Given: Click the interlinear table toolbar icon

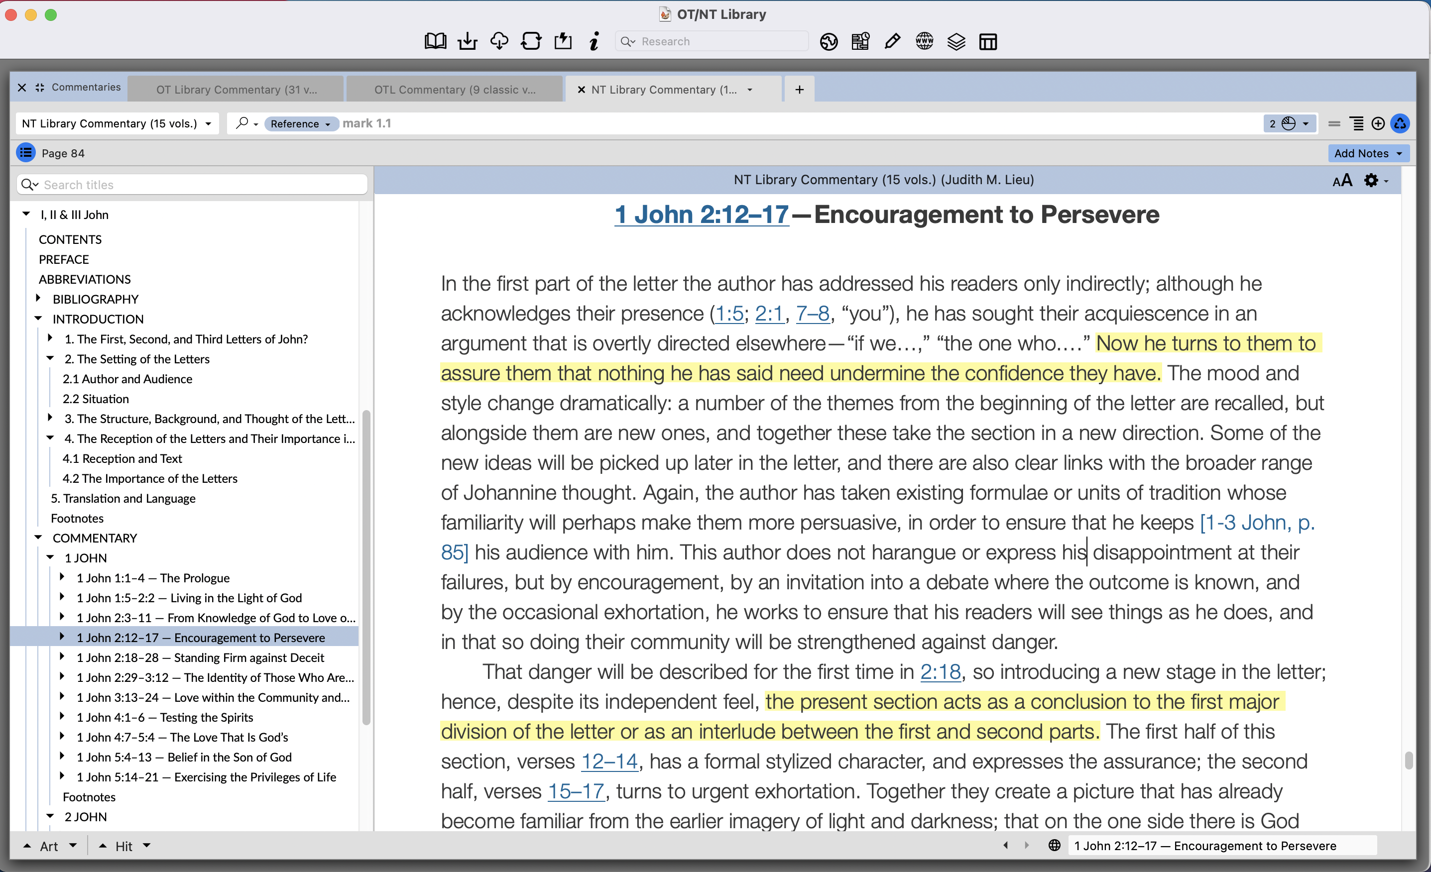Looking at the screenshot, I should click(987, 41).
